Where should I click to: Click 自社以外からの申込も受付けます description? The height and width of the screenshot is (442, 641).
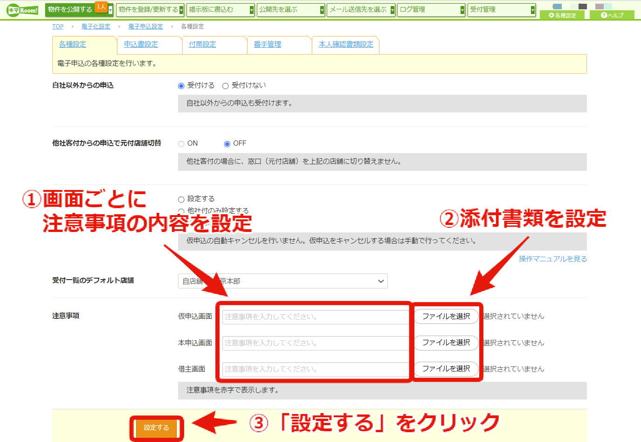pyautogui.click(x=240, y=103)
